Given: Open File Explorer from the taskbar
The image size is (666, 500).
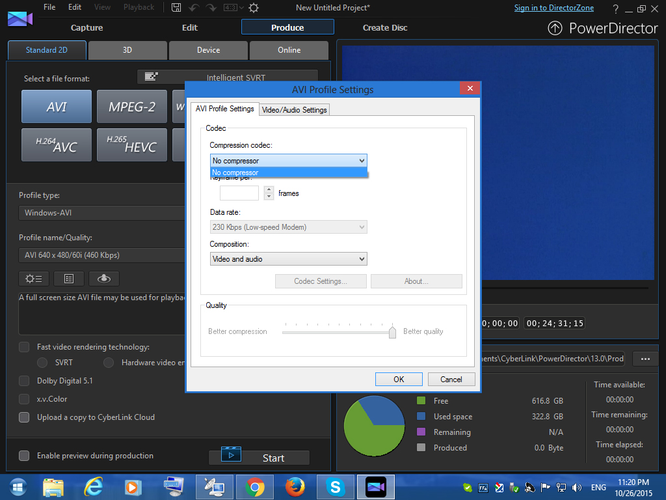Looking at the screenshot, I should 53,487.
